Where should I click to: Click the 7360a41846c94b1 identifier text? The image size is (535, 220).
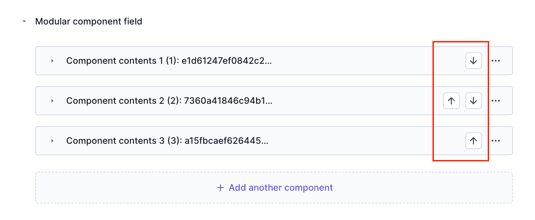tap(228, 101)
